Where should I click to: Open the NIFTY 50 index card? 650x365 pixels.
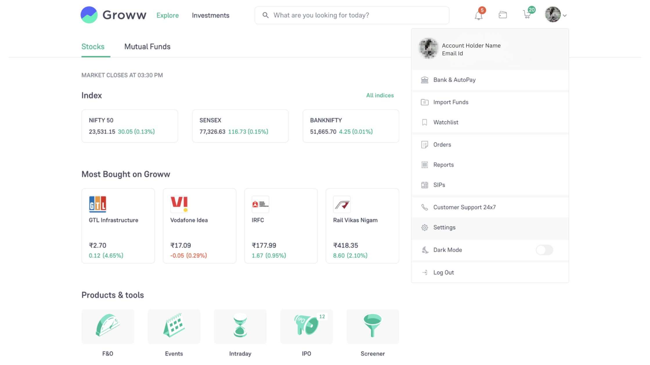point(130,126)
